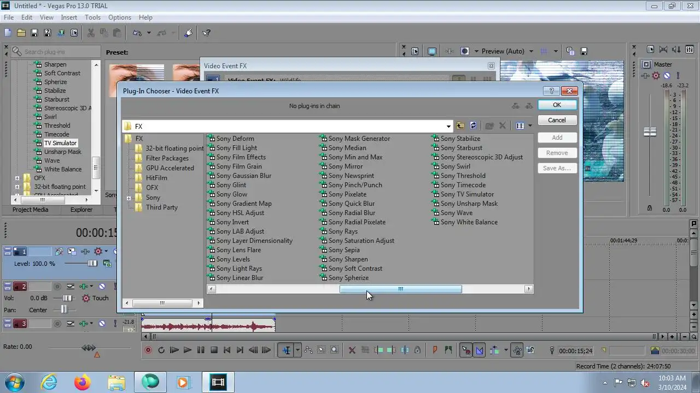Image resolution: width=700 pixels, height=393 pixels.
Task: Open the FX folder path dropdown
Action: click(448, 126)
